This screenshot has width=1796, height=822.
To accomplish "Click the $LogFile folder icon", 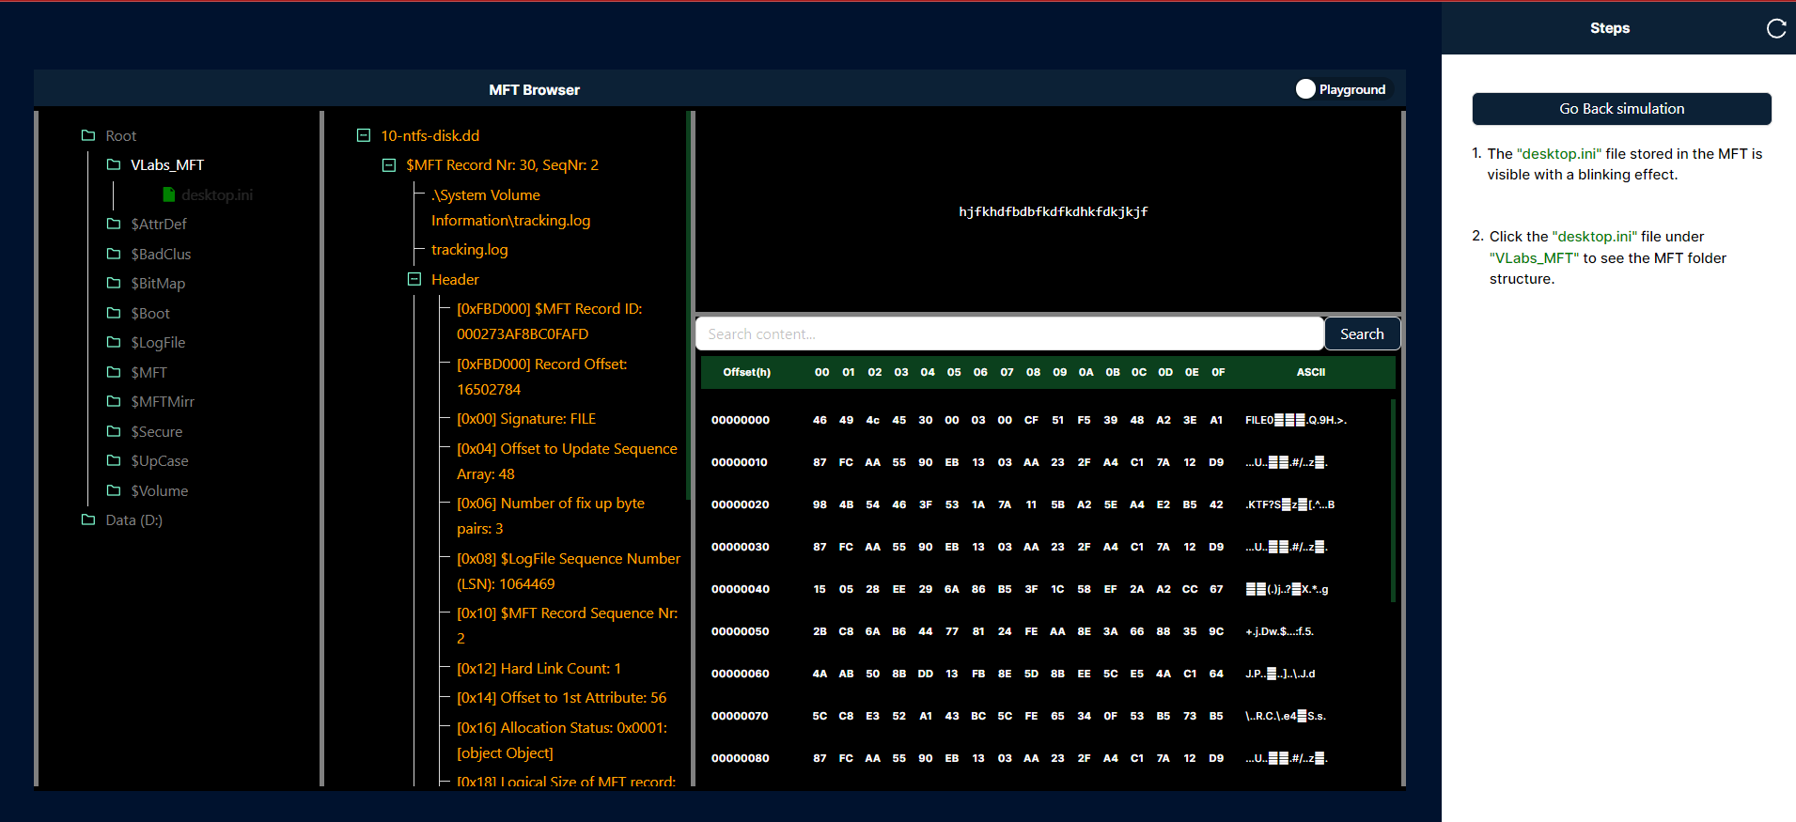I will pos(114,342).
